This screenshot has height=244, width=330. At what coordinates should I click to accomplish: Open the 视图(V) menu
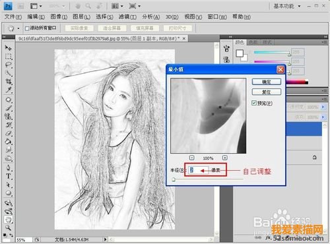click(193, 16)
